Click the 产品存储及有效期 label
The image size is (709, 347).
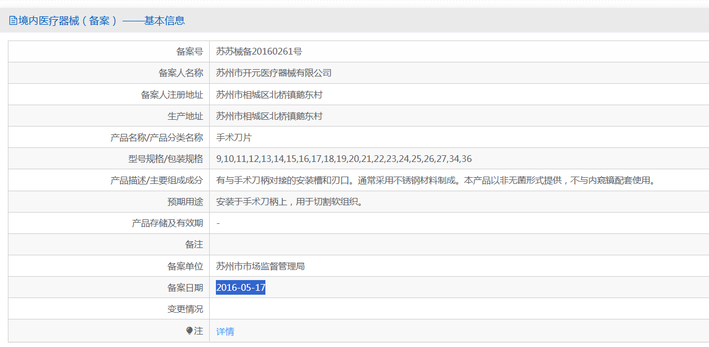(167, 223)
